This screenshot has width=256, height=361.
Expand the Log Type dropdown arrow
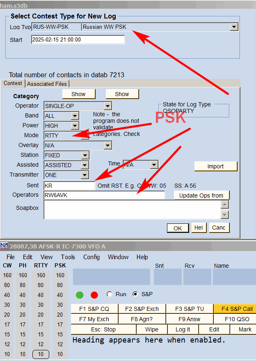click(234, 27)
